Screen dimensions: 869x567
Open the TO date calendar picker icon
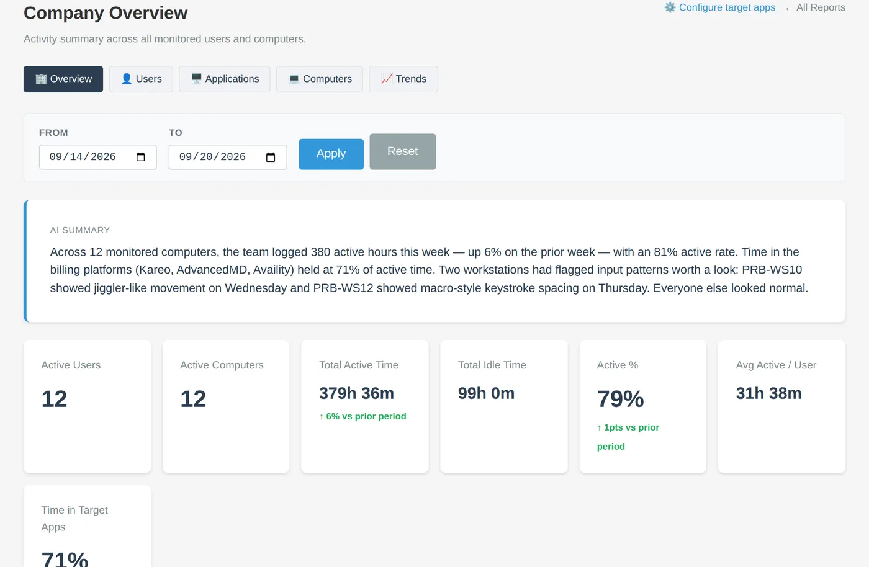point(271,157)
